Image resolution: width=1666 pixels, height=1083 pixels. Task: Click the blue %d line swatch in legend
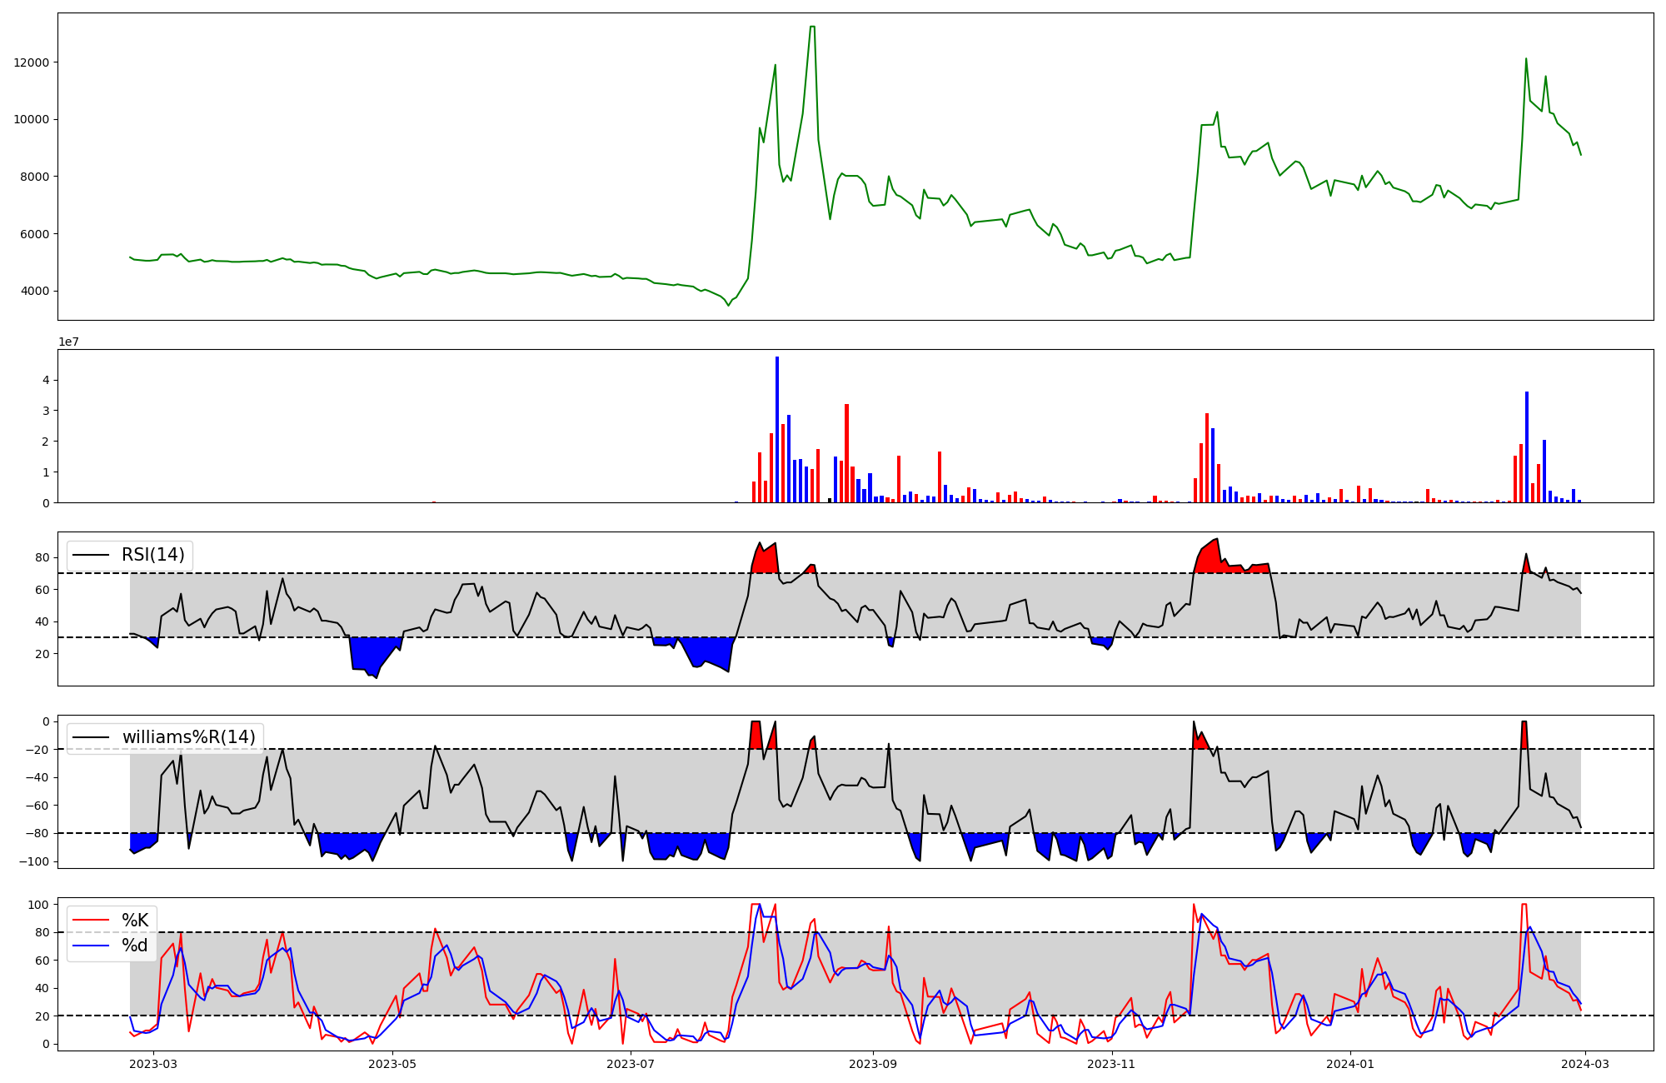pyautogui.click(x=91, y=946)
